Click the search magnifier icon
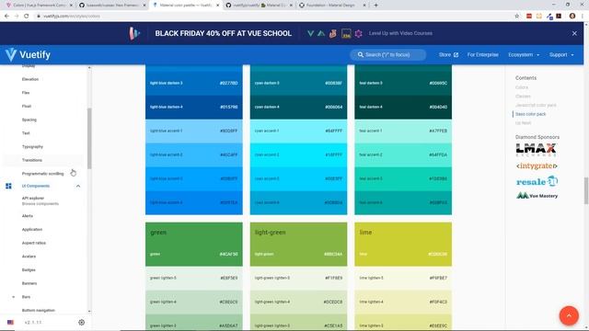589x331 pixels. [x=361, y=55]
